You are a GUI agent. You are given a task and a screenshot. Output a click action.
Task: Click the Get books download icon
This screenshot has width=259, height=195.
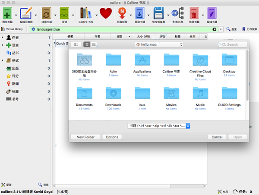point(140,15)
